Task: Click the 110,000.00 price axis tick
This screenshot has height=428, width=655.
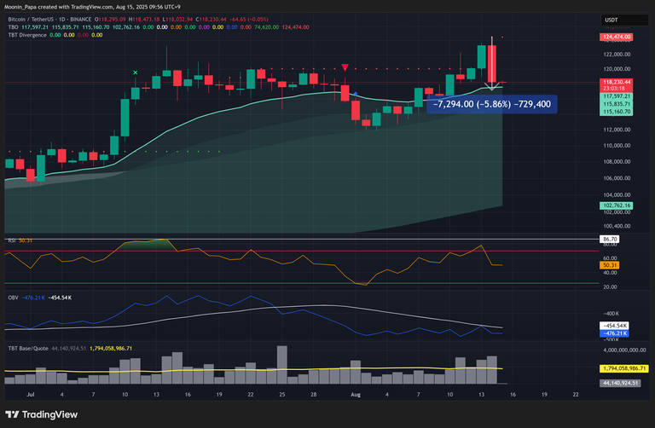Action: [x=617, y=145]
